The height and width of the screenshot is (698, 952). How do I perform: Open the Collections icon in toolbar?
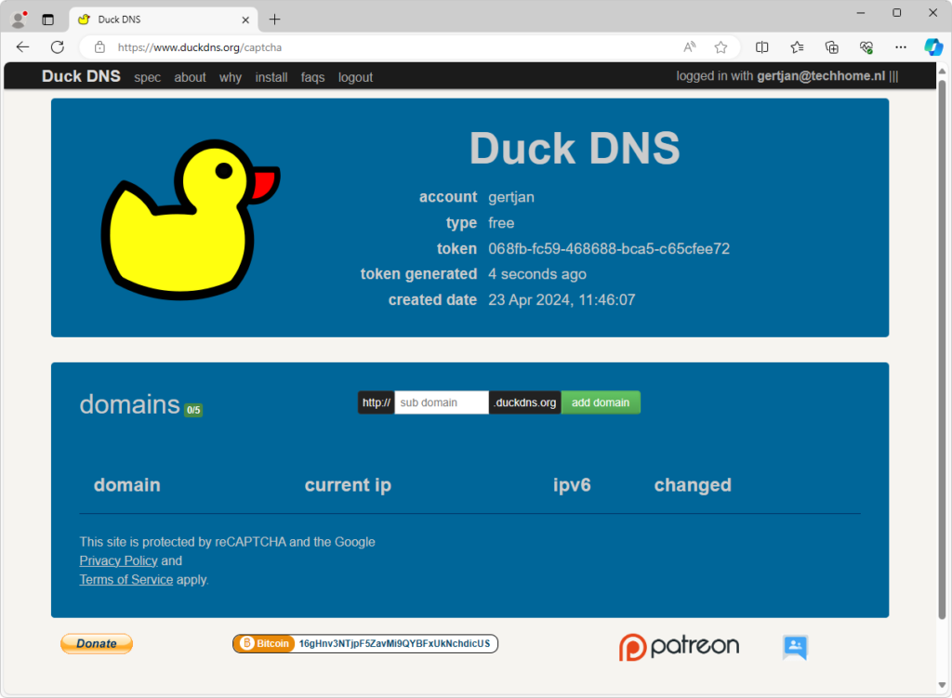coord(832,47)
